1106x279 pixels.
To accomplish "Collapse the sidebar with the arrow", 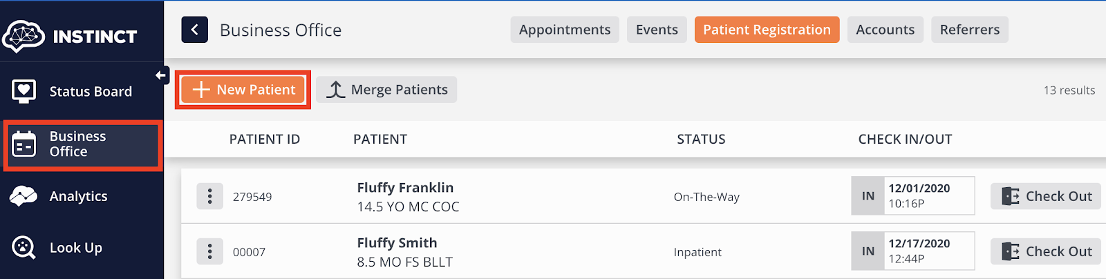I will coord(161,75).
